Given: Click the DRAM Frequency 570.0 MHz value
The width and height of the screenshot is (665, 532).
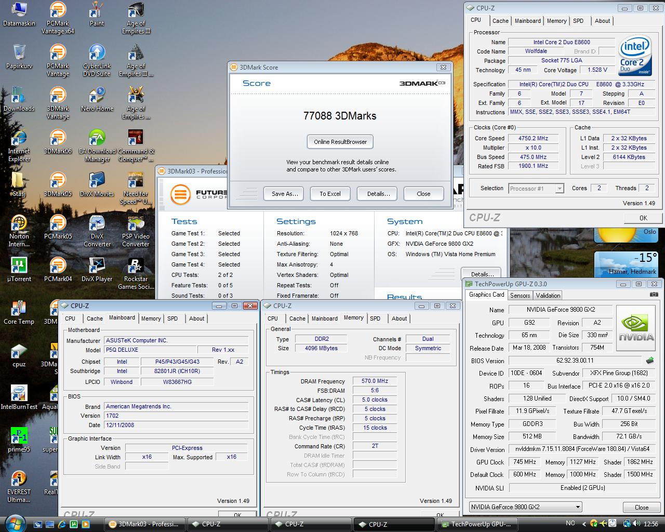Looking at the screenshot, I should 375,381.
